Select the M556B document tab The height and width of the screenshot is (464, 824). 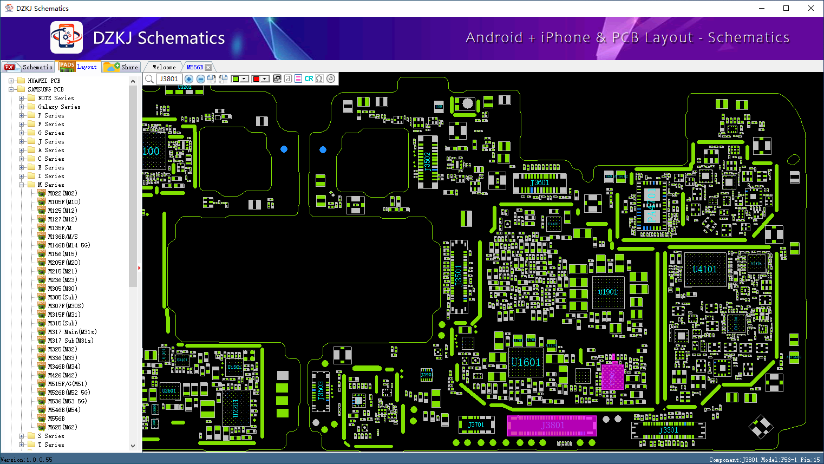point(195,67)
